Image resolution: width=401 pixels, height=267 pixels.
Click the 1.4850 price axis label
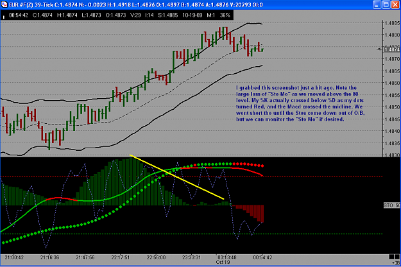(392, 107)
